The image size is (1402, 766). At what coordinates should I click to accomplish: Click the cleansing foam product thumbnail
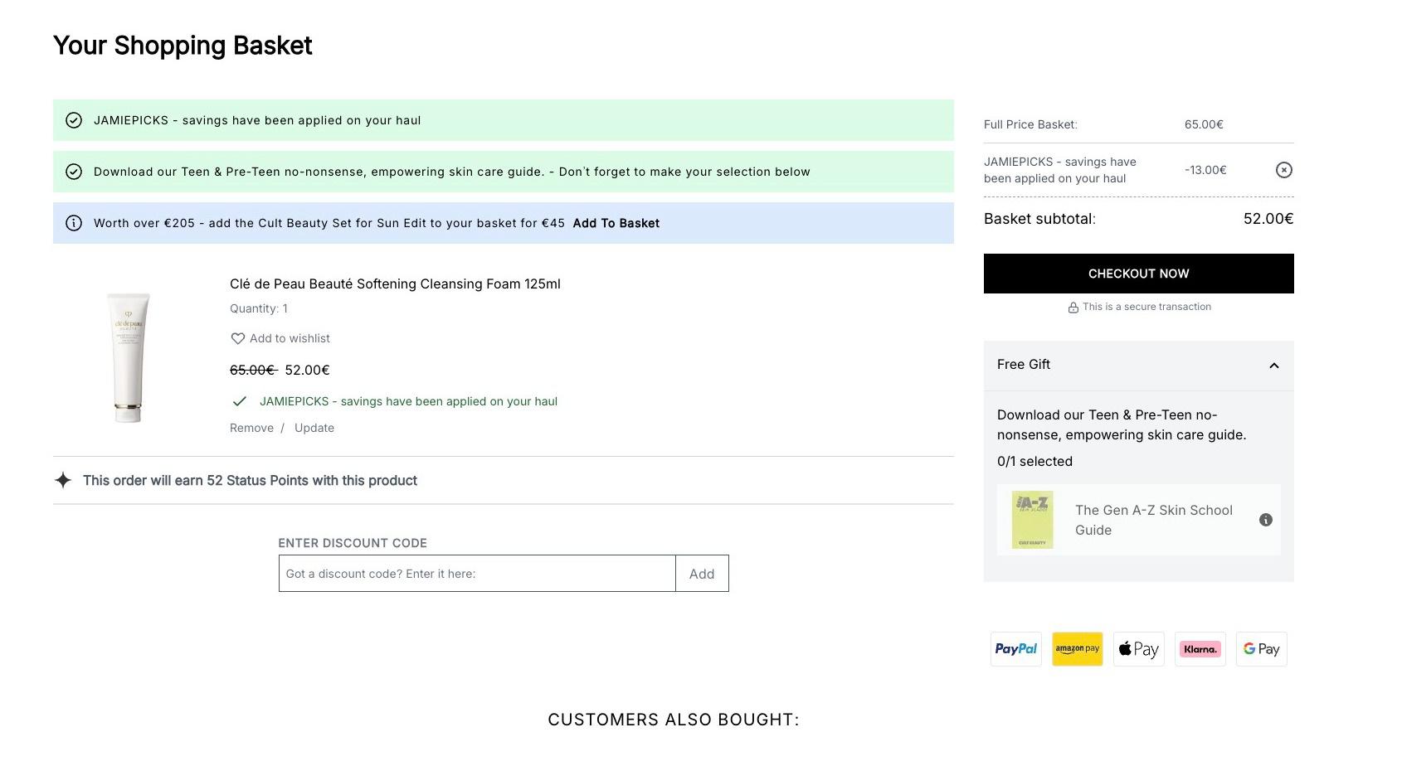coord(129,357)
